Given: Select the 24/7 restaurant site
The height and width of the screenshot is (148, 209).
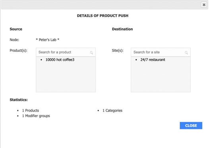Looking at the screenshot, I should [x=153, y=60].
